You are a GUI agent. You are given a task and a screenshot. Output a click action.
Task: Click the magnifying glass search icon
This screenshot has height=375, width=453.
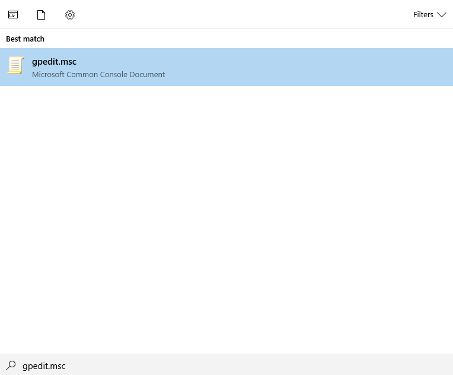pyautogui.click(x=11, y=366)
